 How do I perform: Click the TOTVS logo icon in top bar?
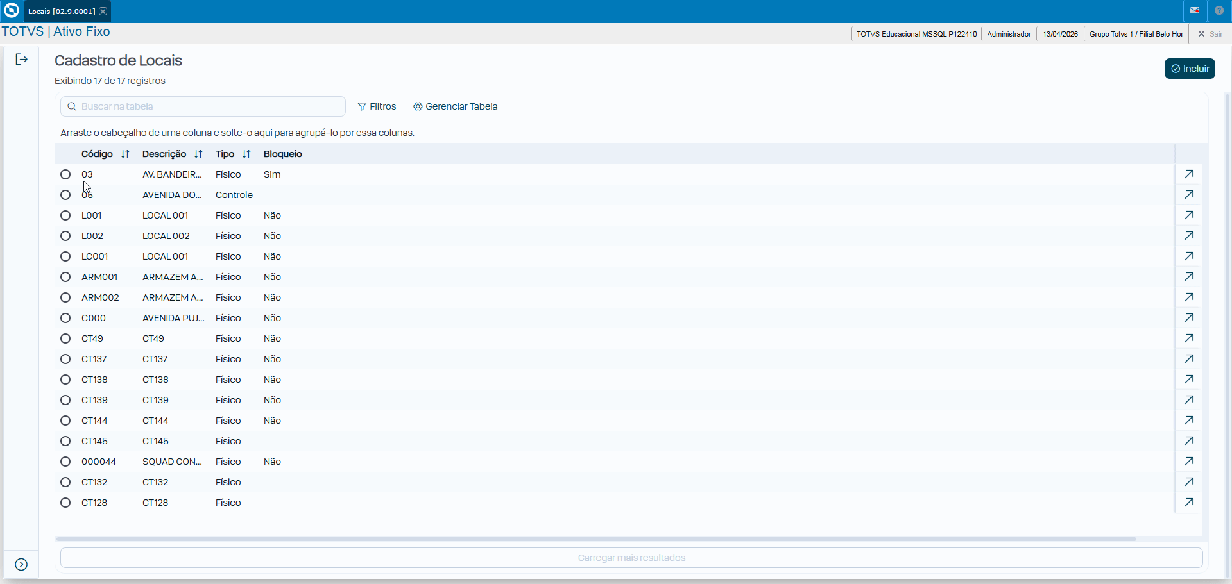[x=12, y=11]
